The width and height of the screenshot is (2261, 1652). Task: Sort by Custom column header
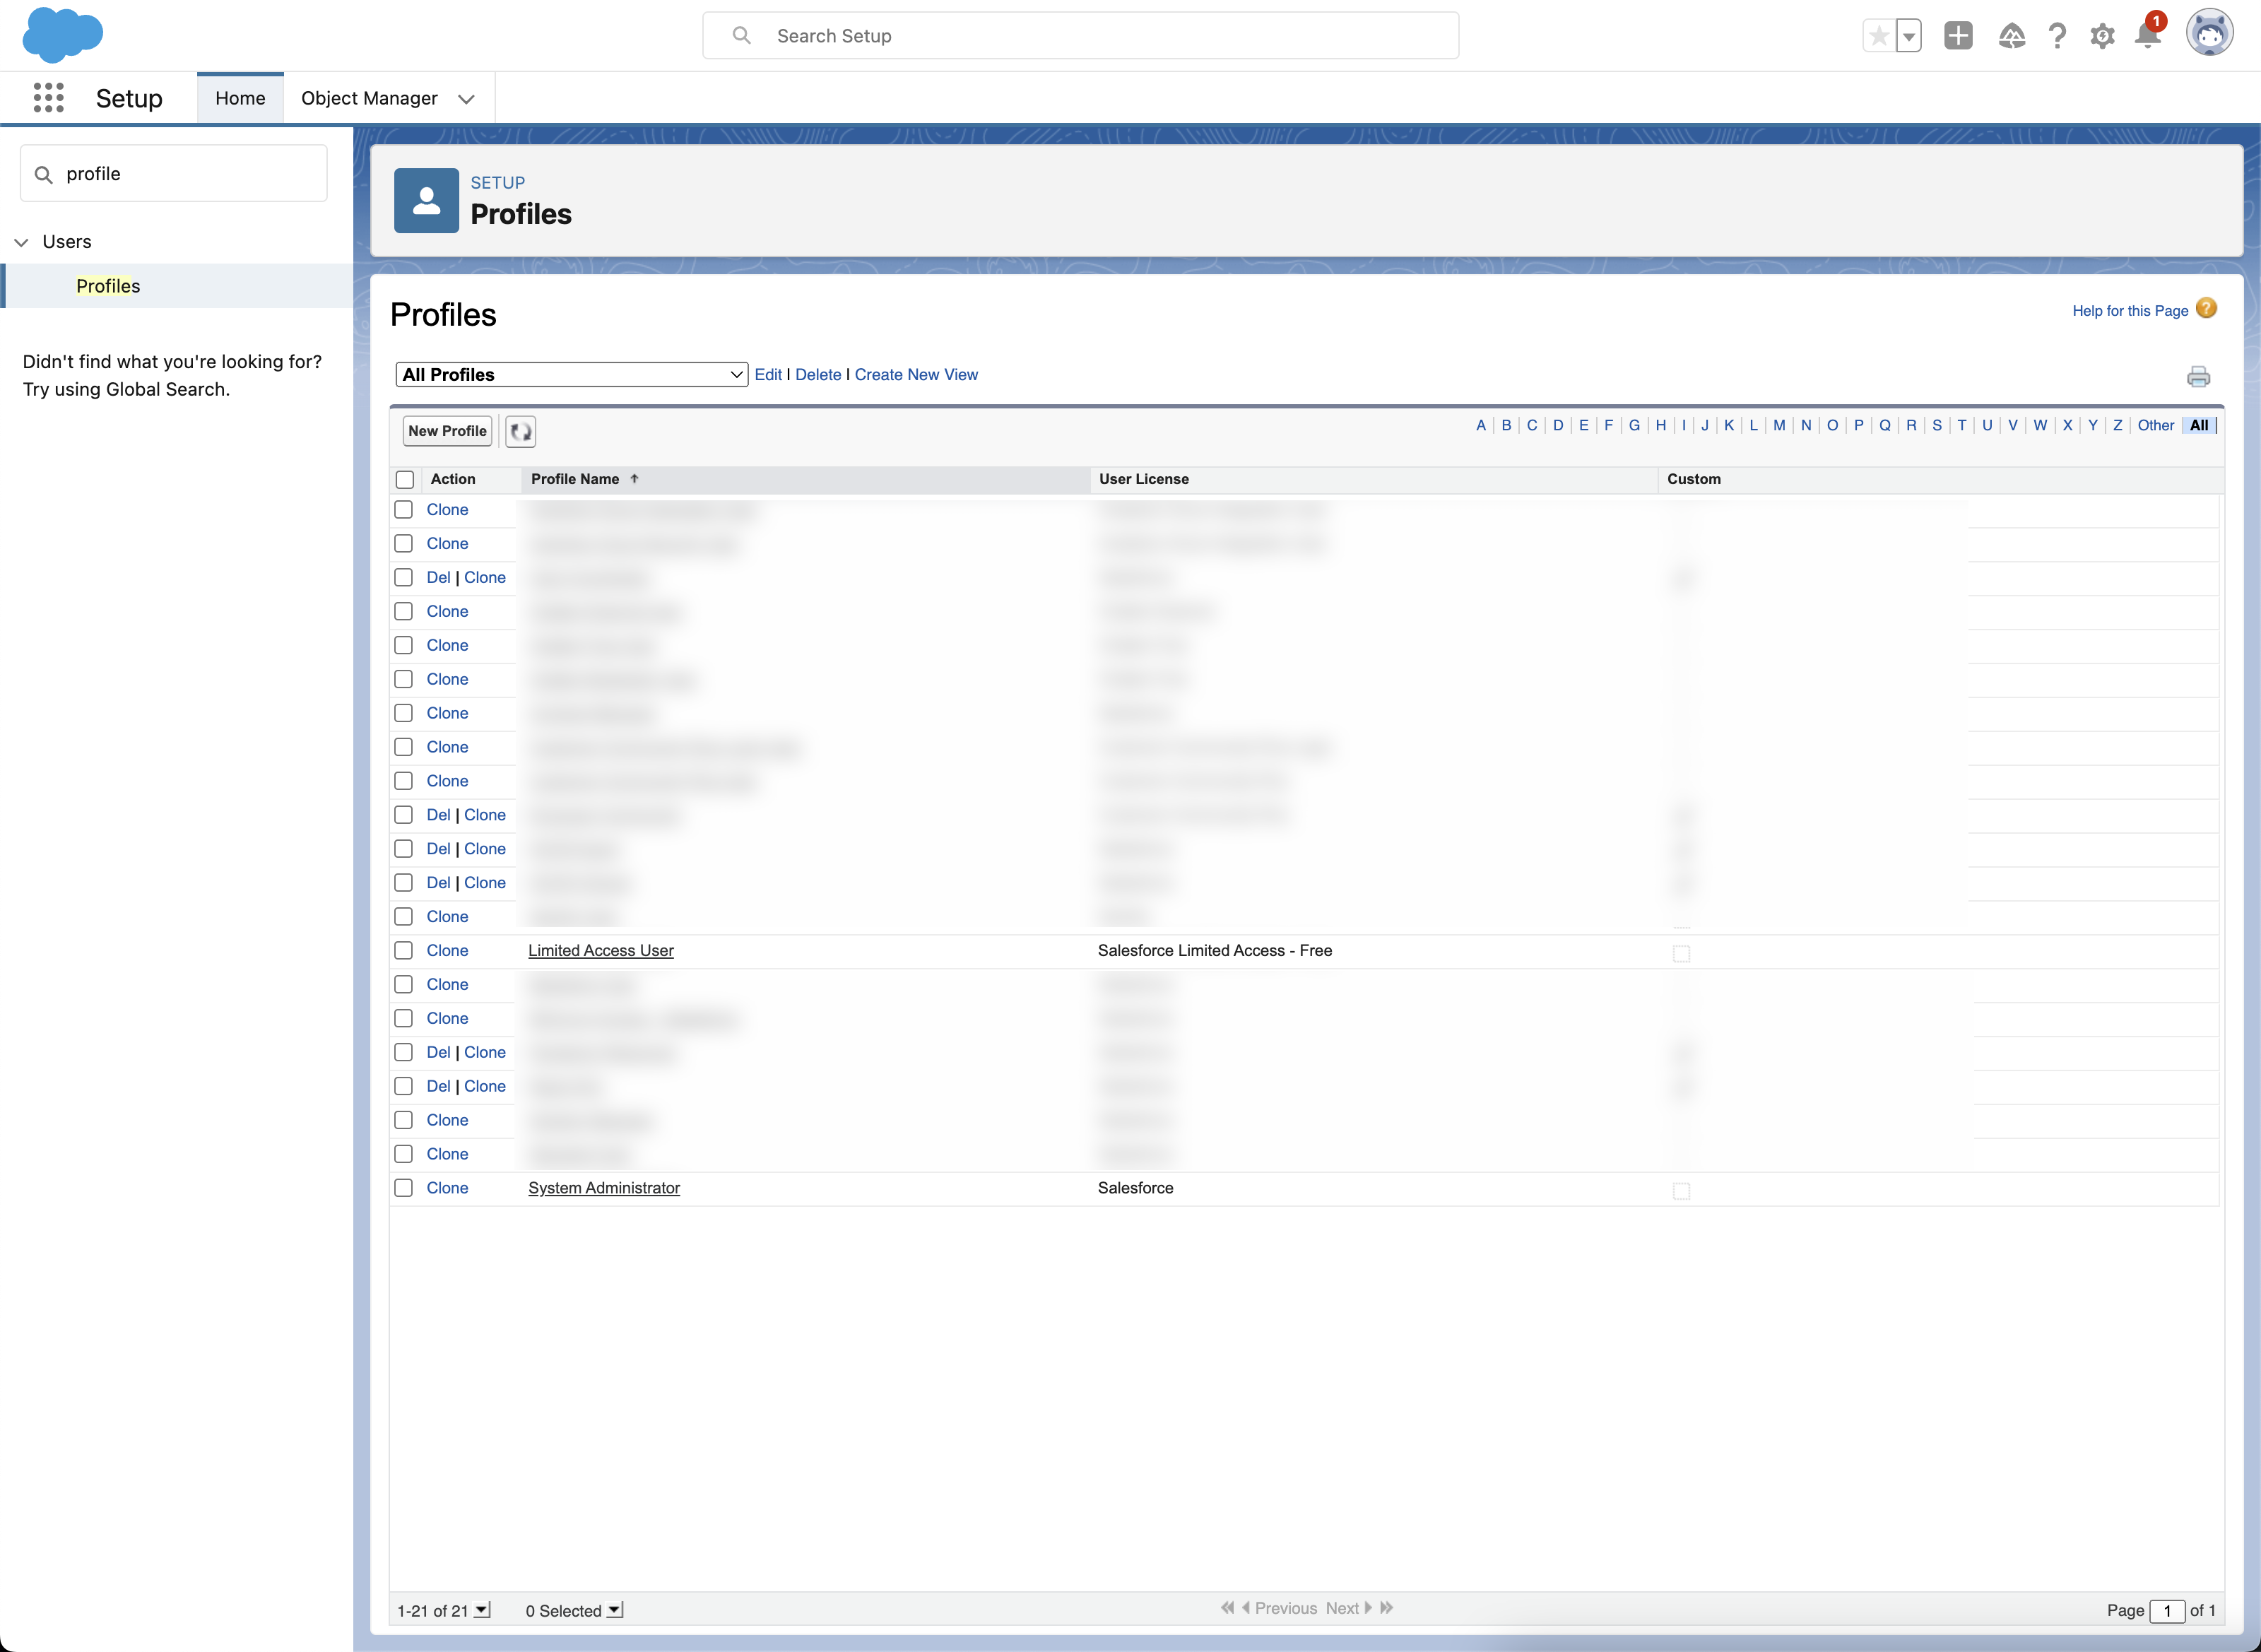(x=1694, y=479)
